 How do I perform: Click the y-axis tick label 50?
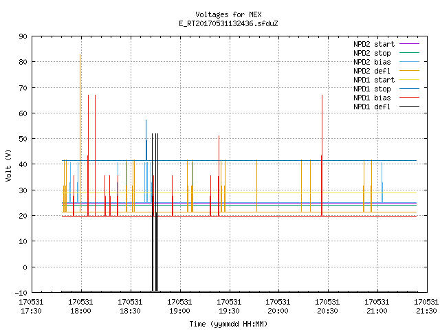23,139
